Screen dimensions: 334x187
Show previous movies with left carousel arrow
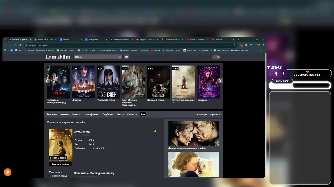tap(47, 81)
